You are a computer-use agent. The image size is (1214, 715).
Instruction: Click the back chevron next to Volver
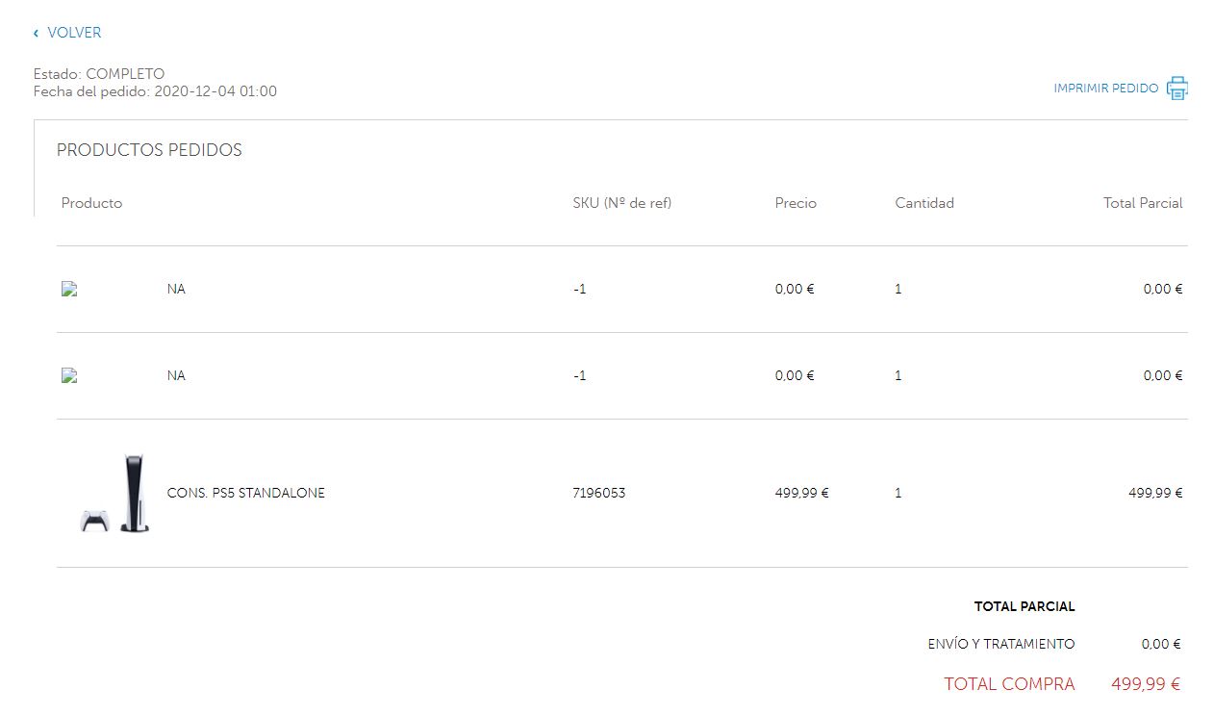click(36, 34)
